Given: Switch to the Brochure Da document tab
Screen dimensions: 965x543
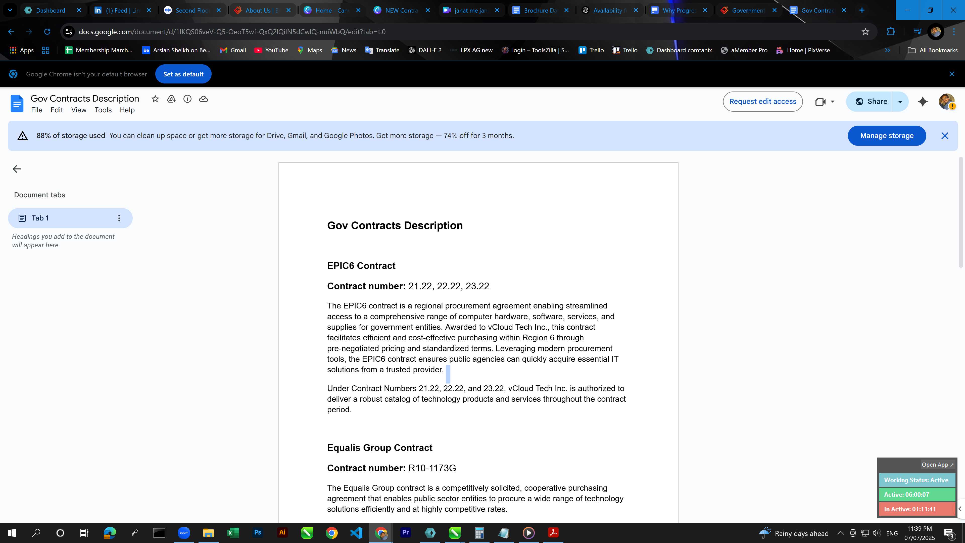Looking at the screenshot, I should [540, 11].
